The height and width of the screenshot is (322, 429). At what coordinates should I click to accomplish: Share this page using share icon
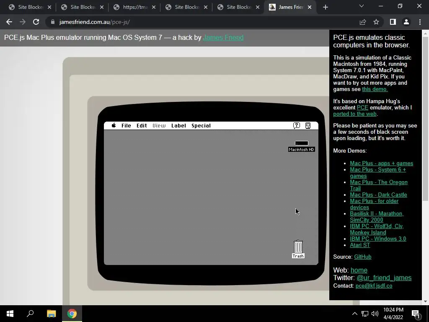363,22
